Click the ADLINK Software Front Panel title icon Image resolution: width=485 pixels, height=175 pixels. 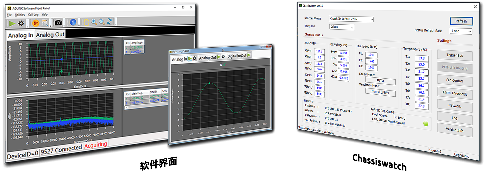pos(9,8)
